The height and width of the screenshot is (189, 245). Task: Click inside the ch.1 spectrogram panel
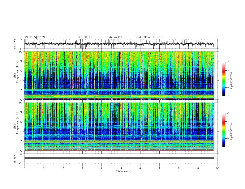[119, 75]
